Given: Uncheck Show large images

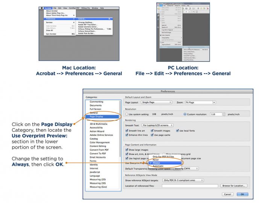Looking at the screenshot, I should click(127, 150).
